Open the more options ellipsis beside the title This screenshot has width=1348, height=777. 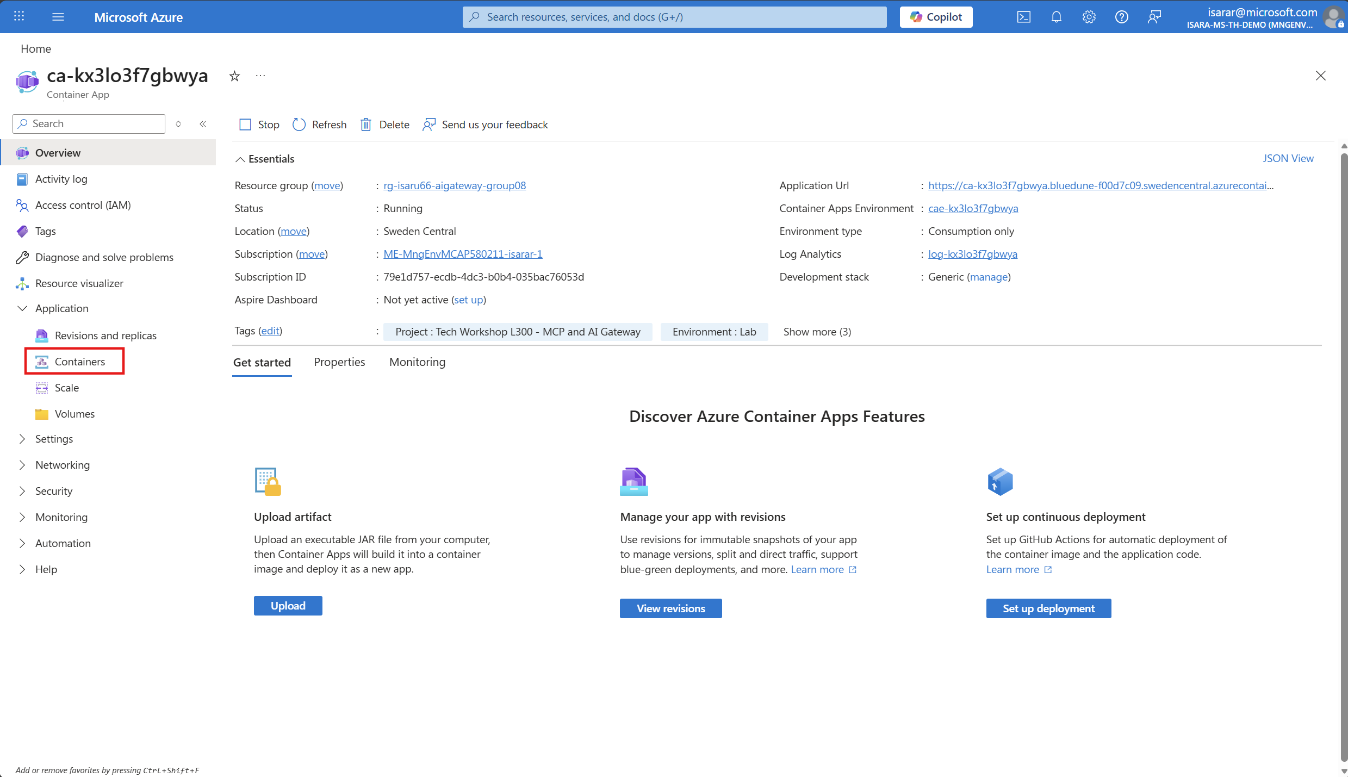(260, 76)
